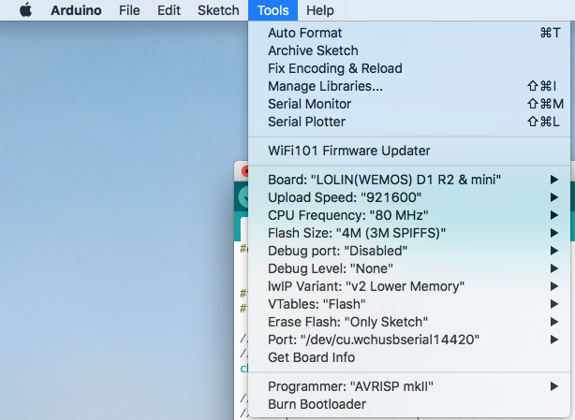Expand the Port submenu
The height and width of the screenshot is (420, 575).
374,340
